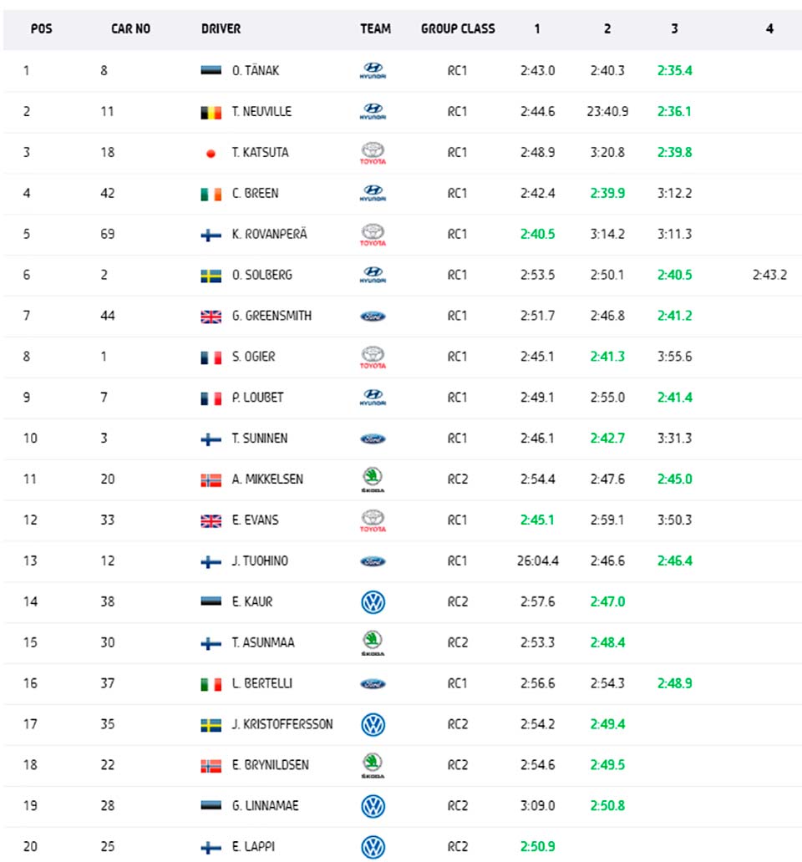Click Ford logo in Greensmith's row
Image resolution: width=802 pixels, height=862 pixels.
tap(373, 316)
